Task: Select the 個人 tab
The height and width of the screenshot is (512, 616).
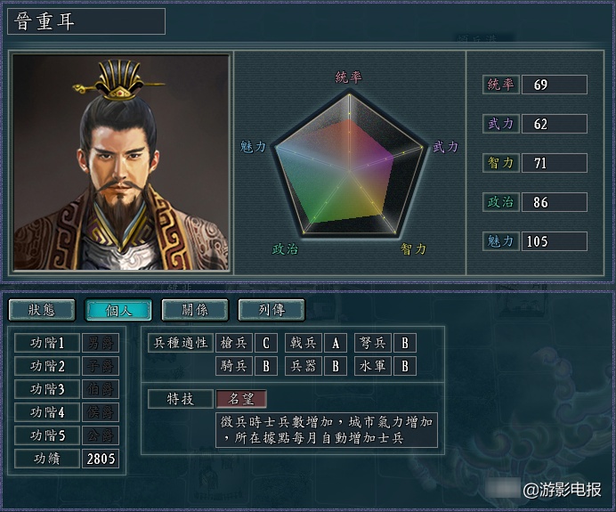Action: coord(118,310)
